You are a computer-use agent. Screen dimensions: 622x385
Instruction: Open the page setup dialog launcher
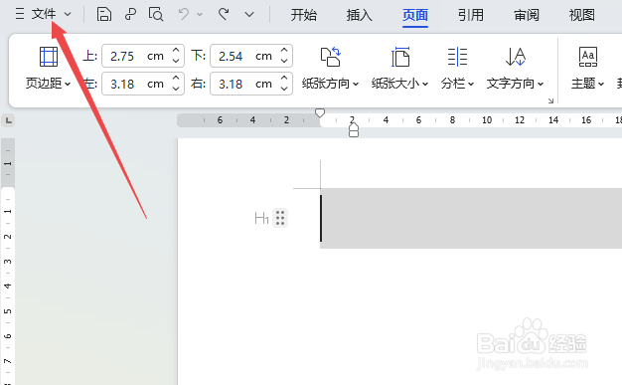[x=551, y=100]
